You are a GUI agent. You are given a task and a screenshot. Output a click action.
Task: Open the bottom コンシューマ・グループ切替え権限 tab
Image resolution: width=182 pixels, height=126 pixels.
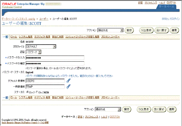pos(82,97)
